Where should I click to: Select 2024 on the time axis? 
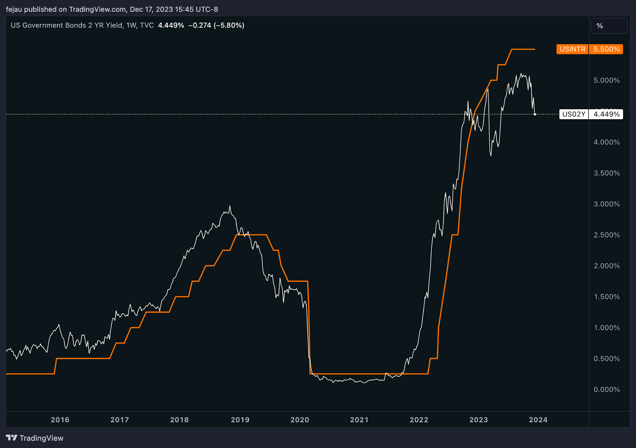538,420
